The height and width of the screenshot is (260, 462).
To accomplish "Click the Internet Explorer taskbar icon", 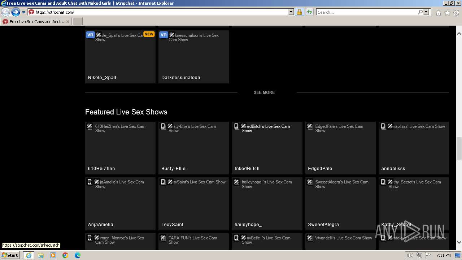I will pos(28,255).
